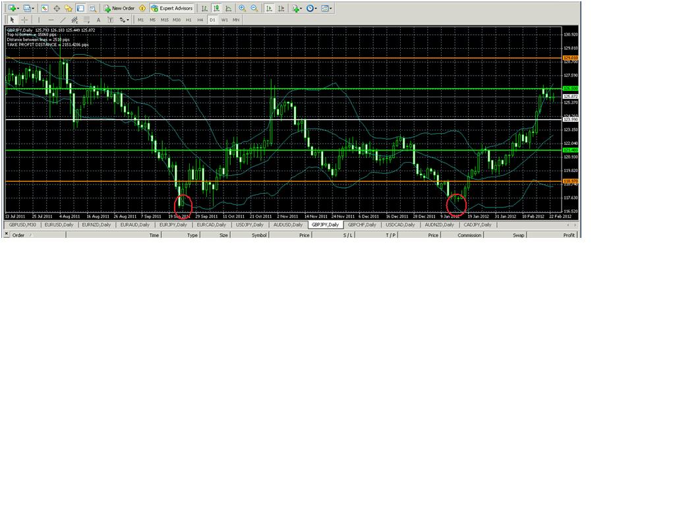Open the MetaEditor yellow diamond icon

tap(142, 8)
